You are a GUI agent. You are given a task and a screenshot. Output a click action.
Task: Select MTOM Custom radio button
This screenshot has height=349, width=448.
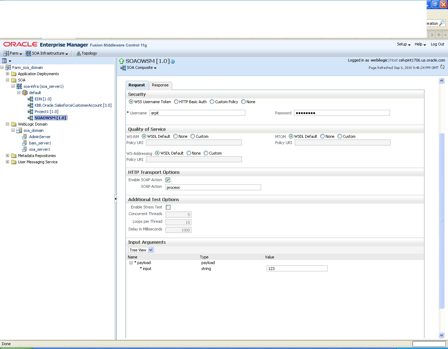point(339,136)
